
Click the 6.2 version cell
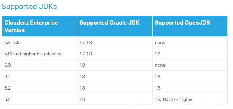[39, 88]
